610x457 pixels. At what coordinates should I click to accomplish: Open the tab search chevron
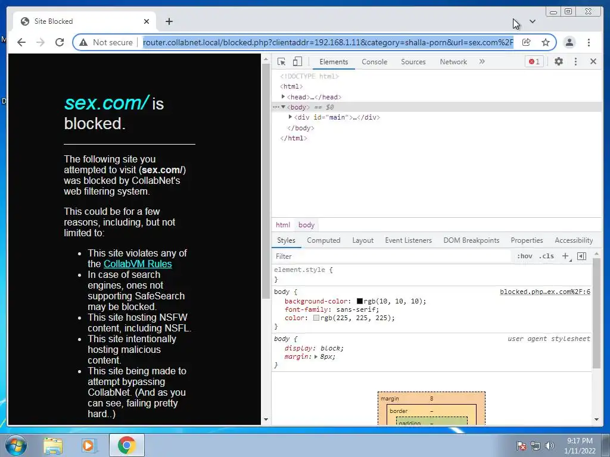pos(533,21)
